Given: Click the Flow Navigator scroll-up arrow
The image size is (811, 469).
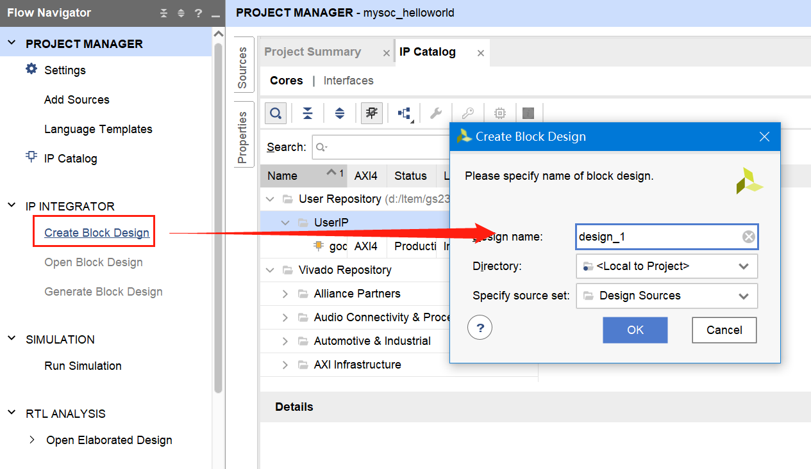Looking at the screenshot, I should pyautogui.click(x=219, y=35).
